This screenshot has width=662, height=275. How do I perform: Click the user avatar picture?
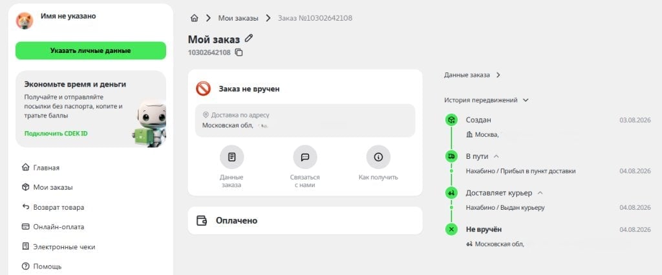tap(25, 21)
